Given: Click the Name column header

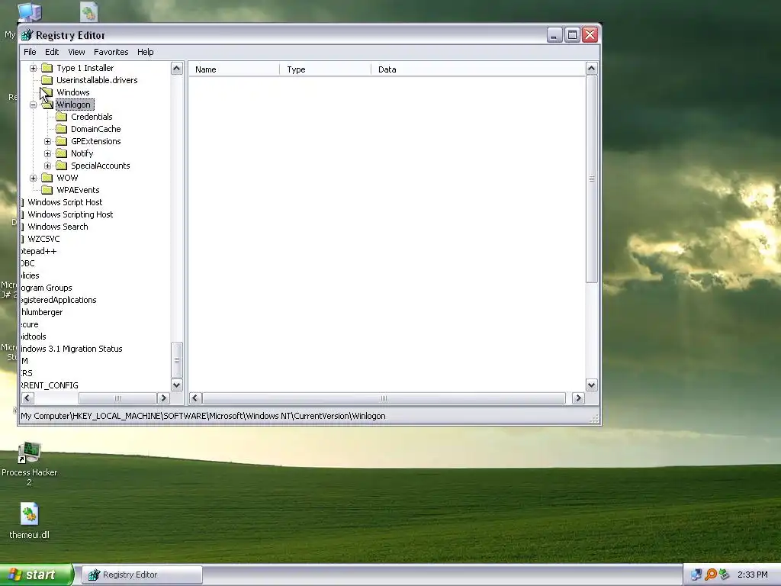Looking at the screenshot, I should [x=235, y=69].
